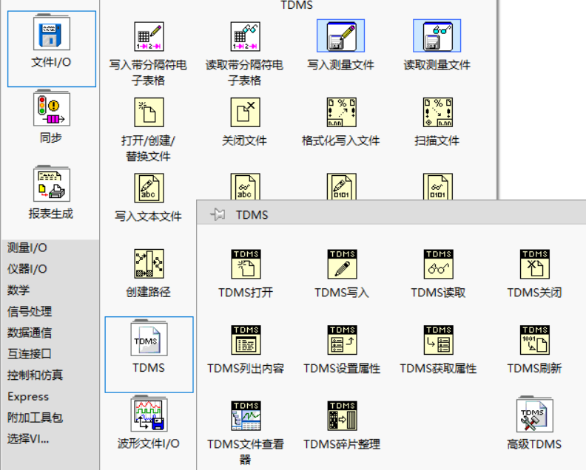
Task: Select 写入文本文件 function icon
Action: 149,188
